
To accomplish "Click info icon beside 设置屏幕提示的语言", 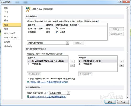I will coord(47,93).
